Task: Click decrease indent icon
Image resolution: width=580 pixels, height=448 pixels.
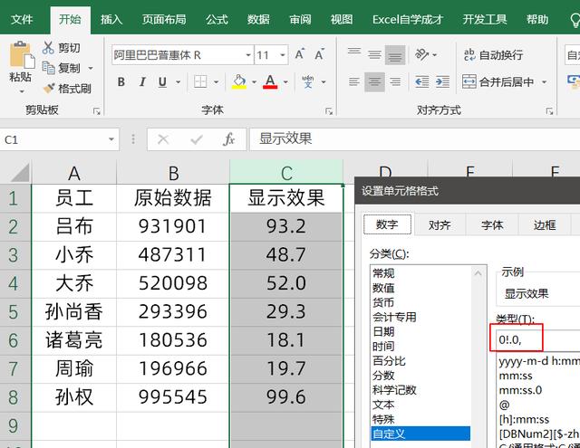Action: click(422, 81)
